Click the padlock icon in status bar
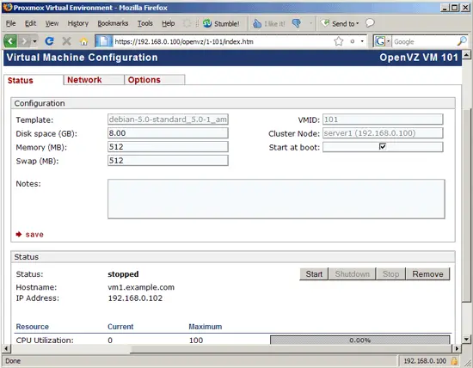This screenshot has width=473, height=368. pyautogui.click(x=454, y=361)
